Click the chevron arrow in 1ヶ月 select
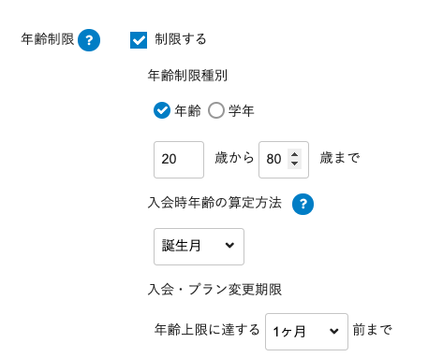The image size is (443, 357). tap(334, 331)
